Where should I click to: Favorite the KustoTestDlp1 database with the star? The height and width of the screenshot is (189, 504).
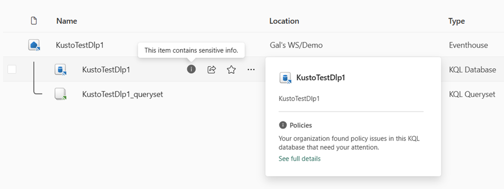point(232,70)
